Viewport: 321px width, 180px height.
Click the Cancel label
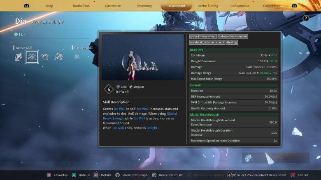[x=302, y=175]
